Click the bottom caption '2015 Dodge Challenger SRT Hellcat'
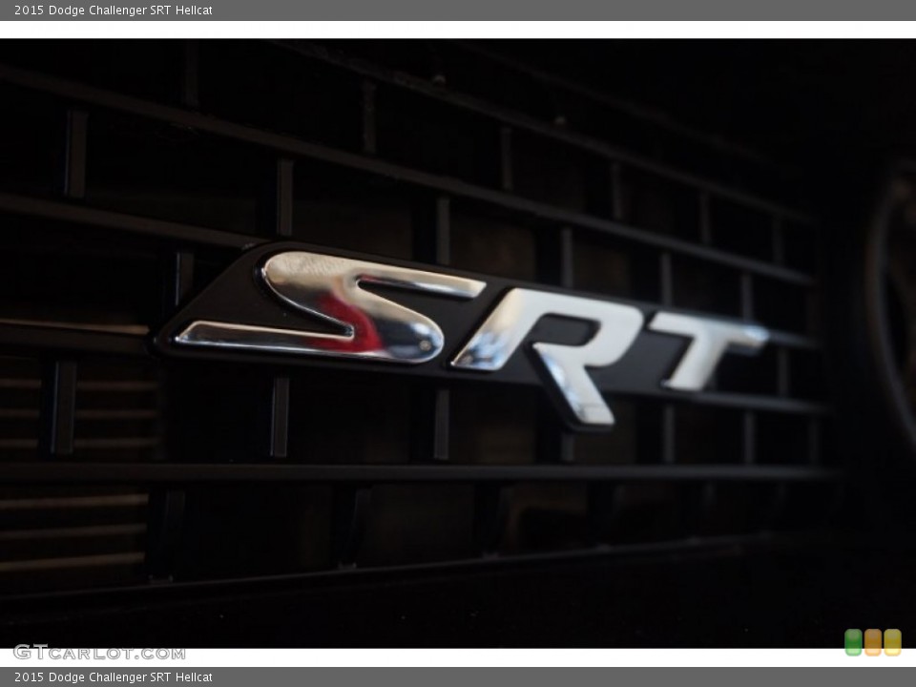Viewport: 916px width, 687px height. pyautogui.click(x=114, y=677)
